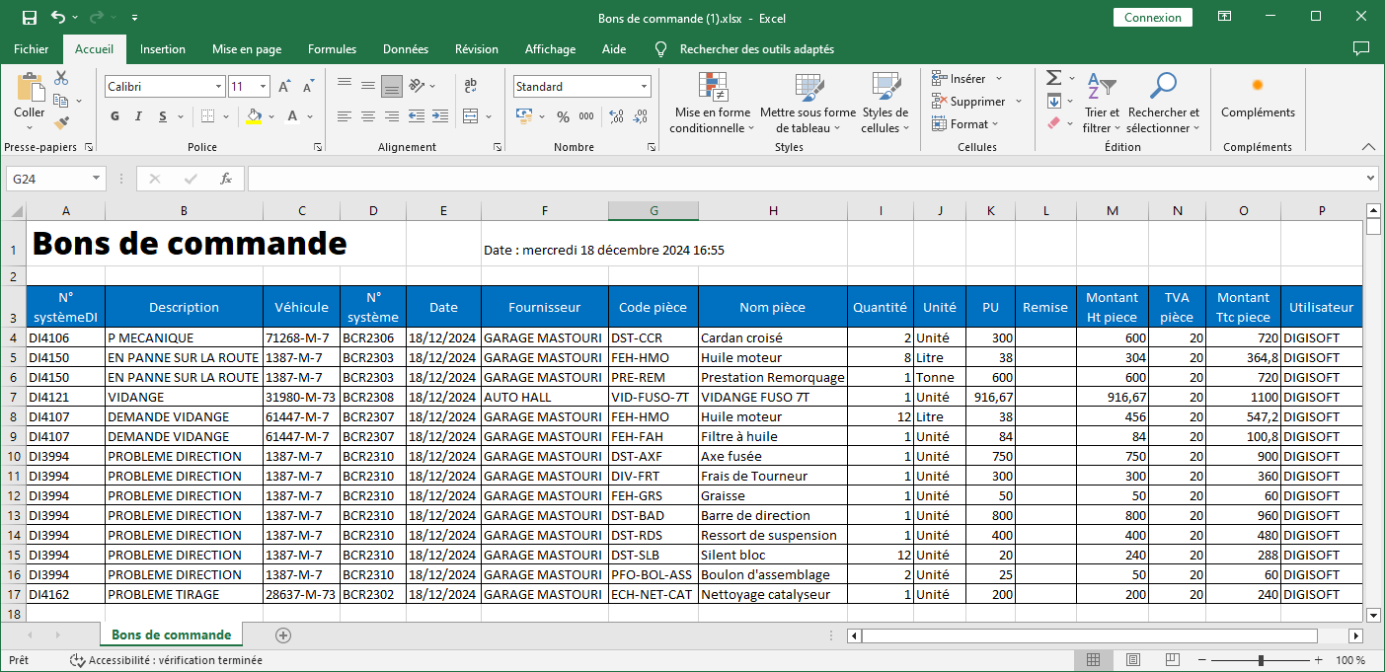Open the Calibri font name dropdown
The width and height of the screenshot is (1385, 672).
pyautogui.click(x=218, y=87)
